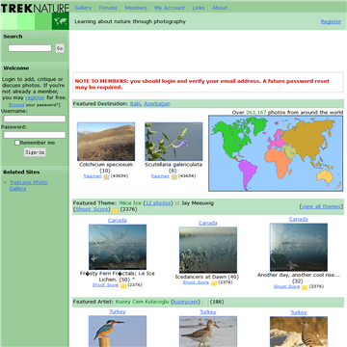Image resolution: width=347 pixels, height=347 pixels.
Task: Click the TrekNature world map logo icon
Action: (x=61, y=21)
